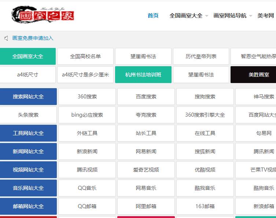This screenshot has width=276, height=218.
Task: Click the 画室之家 site logo
Action: click(43, 15)
